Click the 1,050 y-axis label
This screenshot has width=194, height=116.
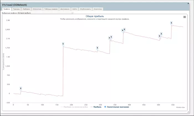[x=7, y=66]
